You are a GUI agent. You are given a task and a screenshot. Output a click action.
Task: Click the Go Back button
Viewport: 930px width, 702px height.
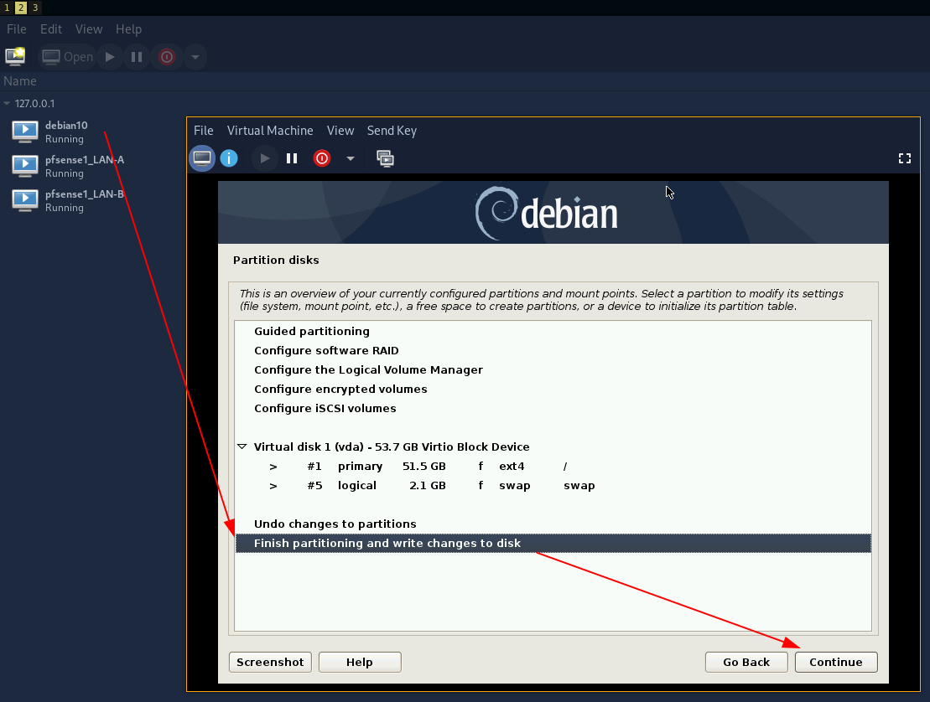click(746, 663)
